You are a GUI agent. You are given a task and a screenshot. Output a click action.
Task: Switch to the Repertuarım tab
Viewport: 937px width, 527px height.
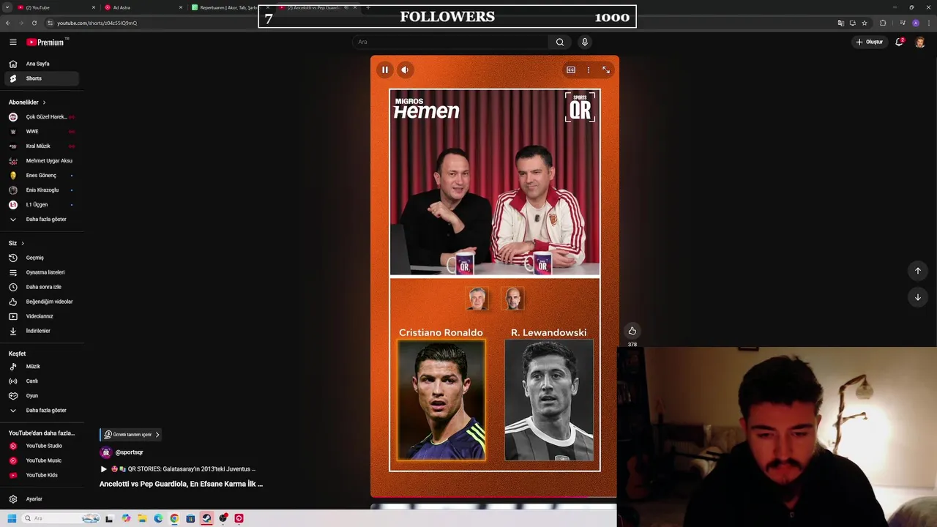[228, 7]
